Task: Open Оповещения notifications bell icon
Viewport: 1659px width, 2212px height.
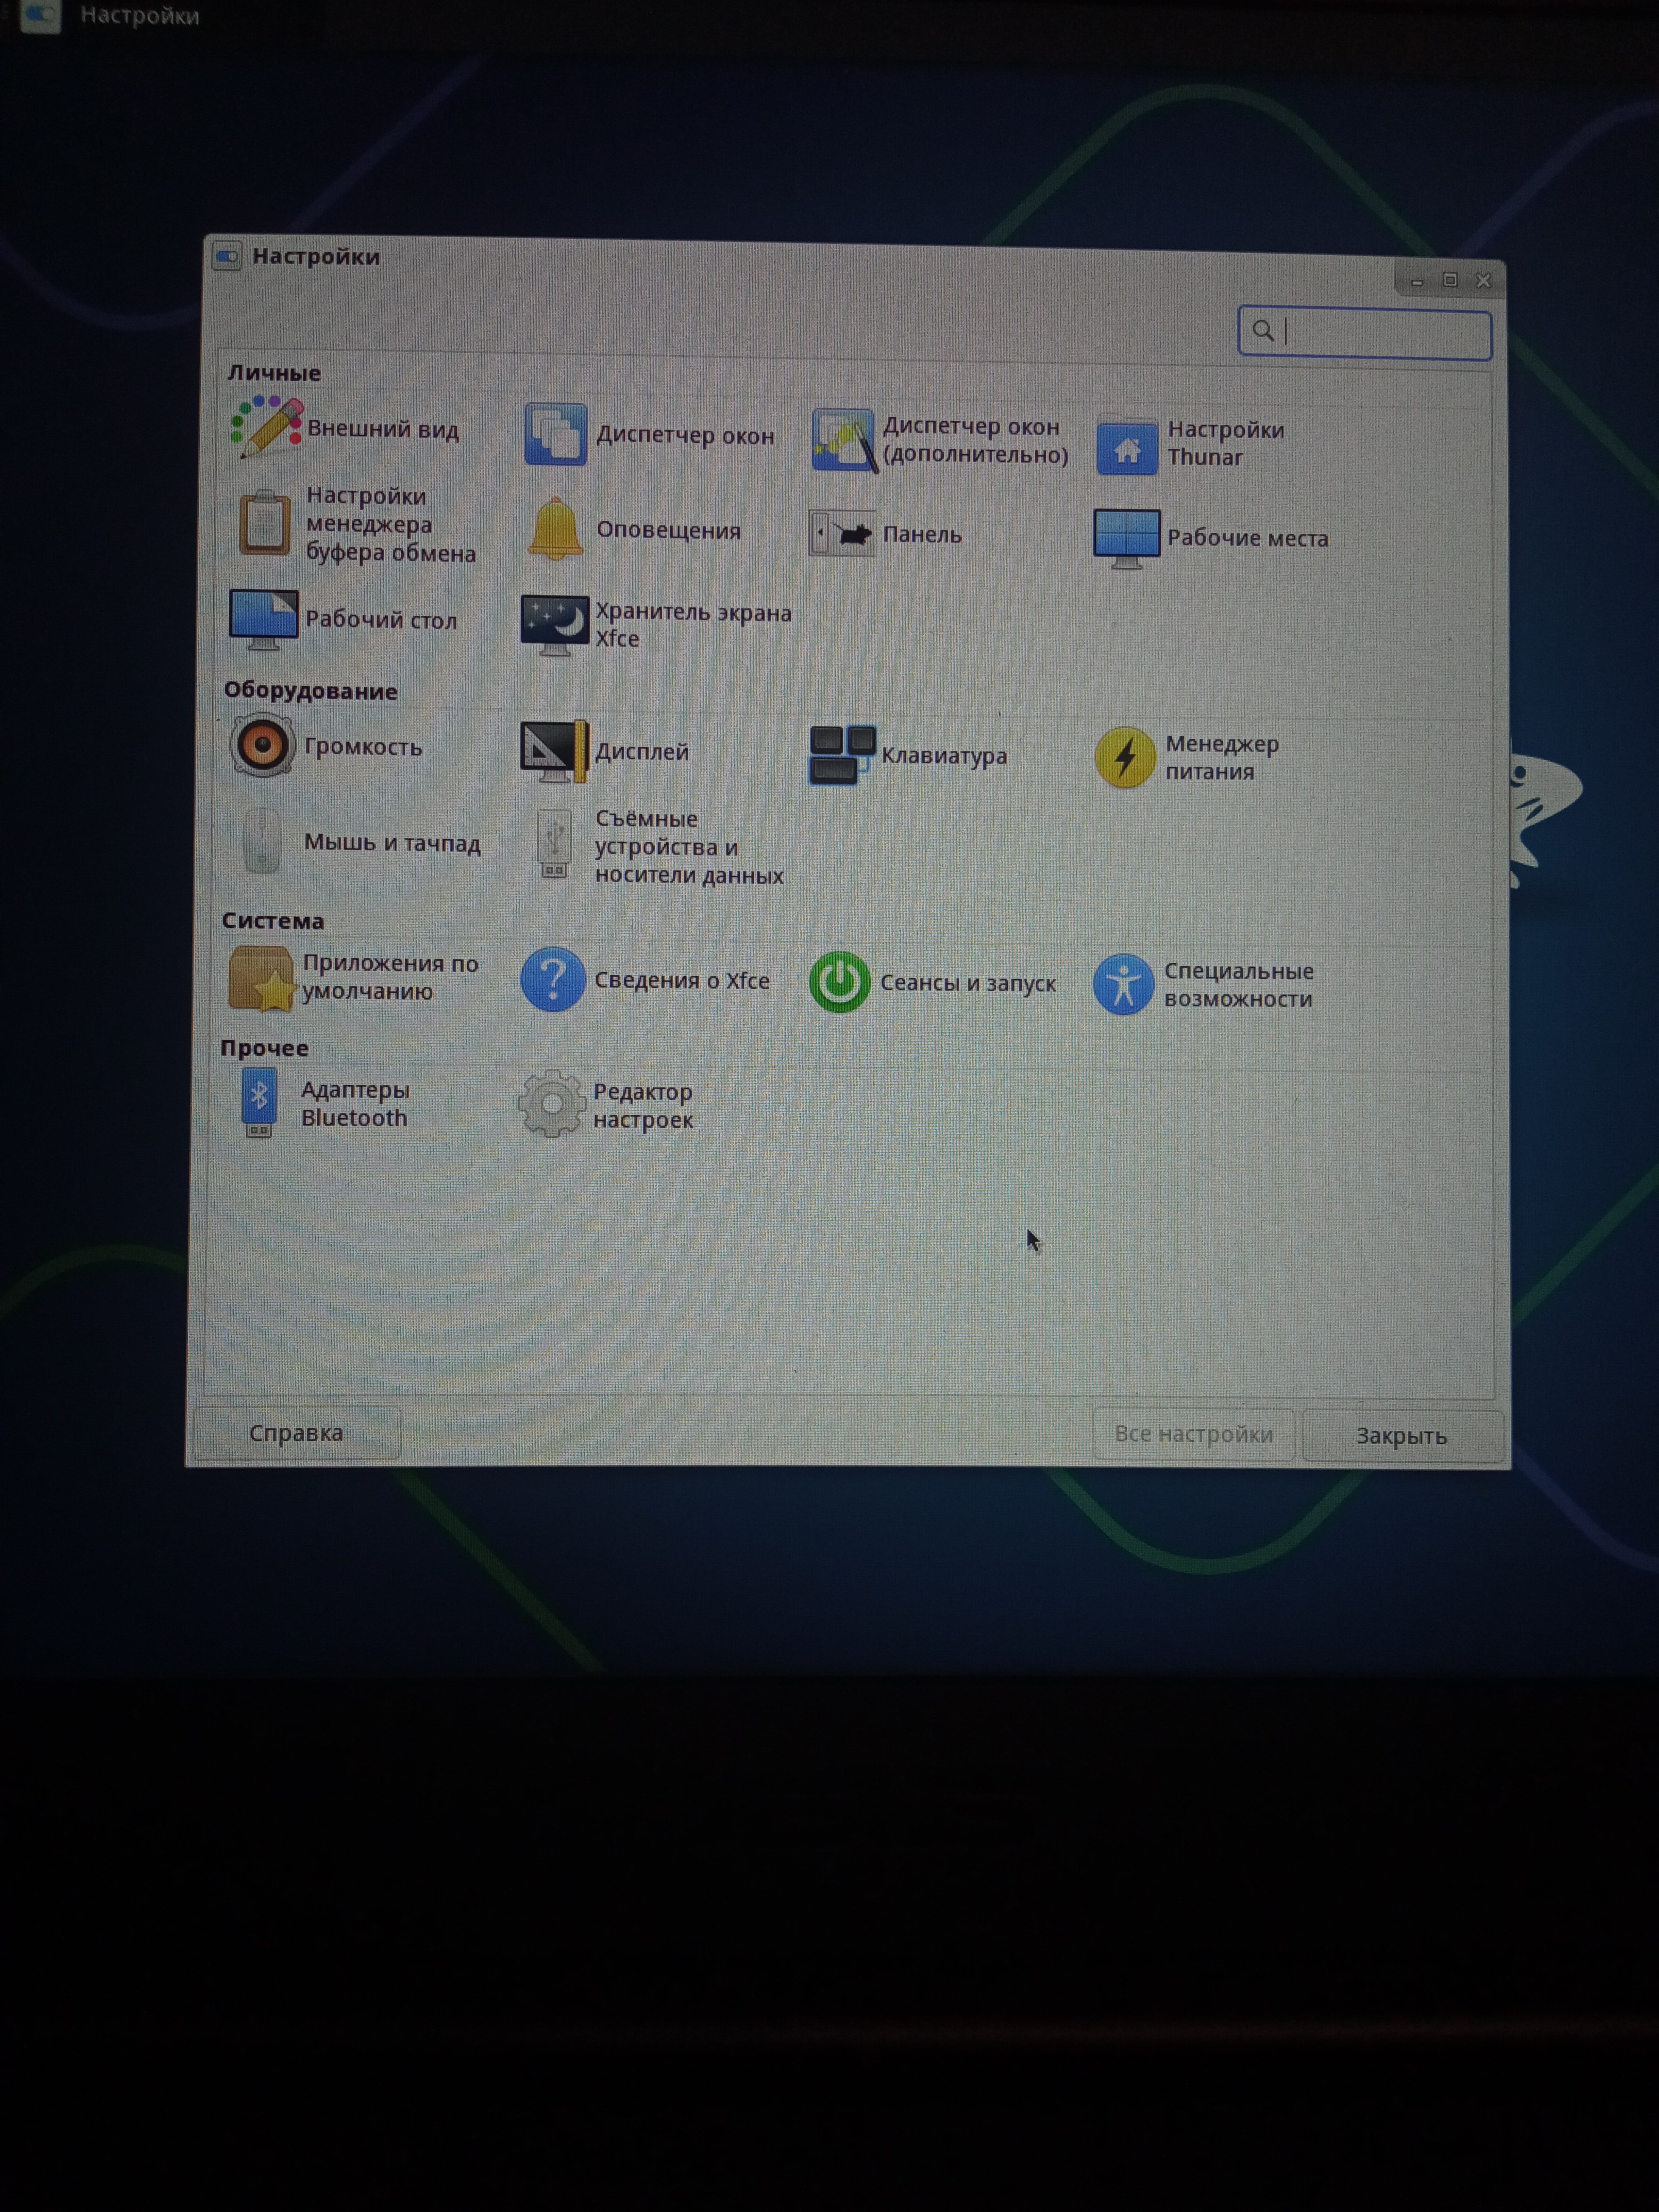Action: [555, 529]
